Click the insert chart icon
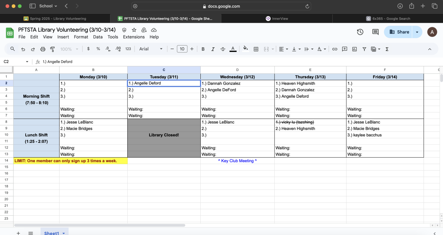This screenshot has height=235, width=443. (x=354, y=49)
